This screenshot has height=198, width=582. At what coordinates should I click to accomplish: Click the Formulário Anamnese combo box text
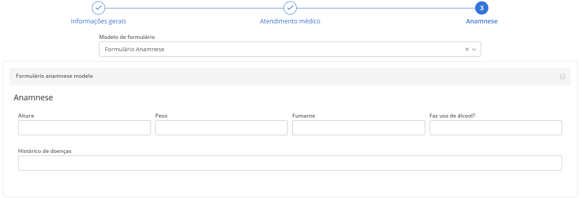[x=135, y=49]
